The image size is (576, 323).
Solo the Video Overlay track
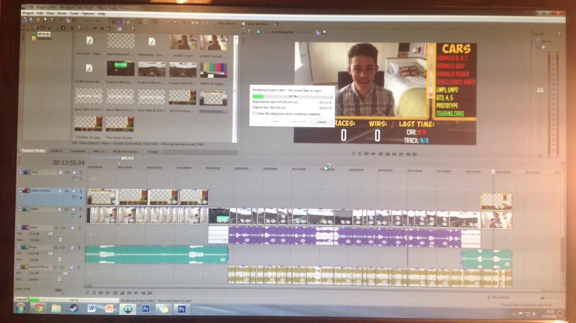tap(81, 191)
